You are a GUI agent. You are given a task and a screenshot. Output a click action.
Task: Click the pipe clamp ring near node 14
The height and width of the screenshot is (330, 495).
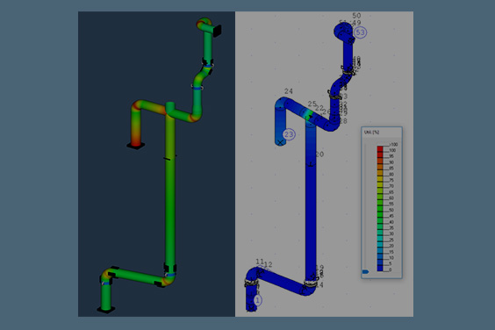point(311,283)
